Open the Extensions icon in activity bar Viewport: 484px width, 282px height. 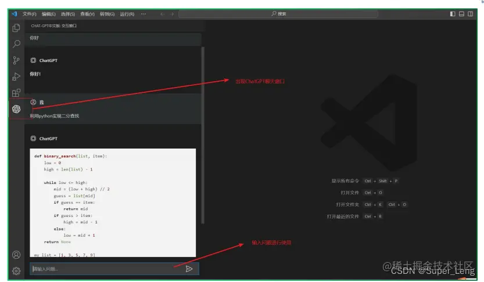pos(16,93)
